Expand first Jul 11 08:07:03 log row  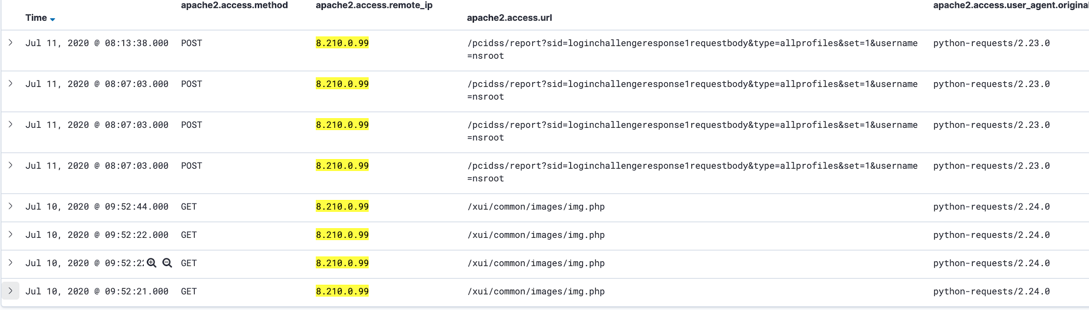click(10, 83)
